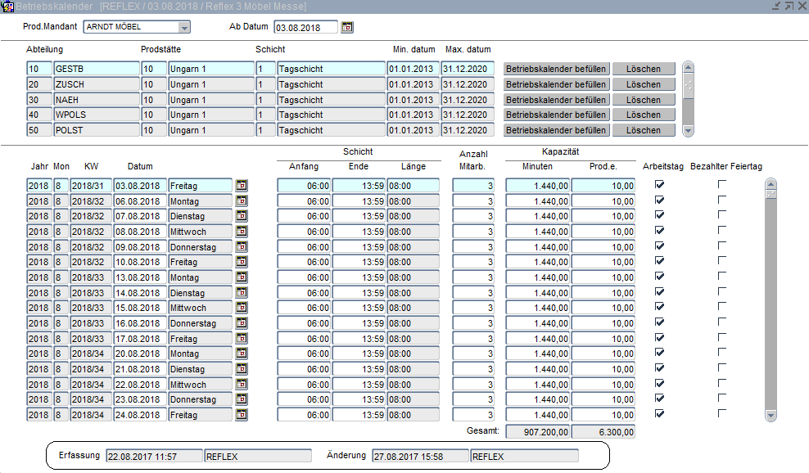
Task: Uncheck Arbeitstag for 03.08.2018 row
Action: 659,185
